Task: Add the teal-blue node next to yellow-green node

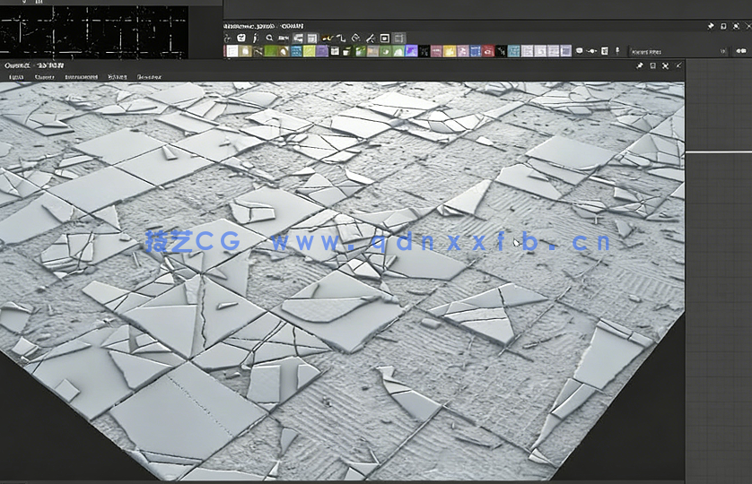Action: point(296,51)
